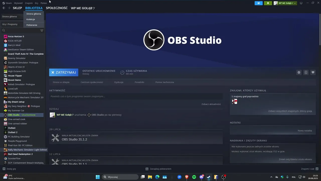Click Zobacz aktualności link
Viewport: 321px width, 181px height.
point(211,104)
